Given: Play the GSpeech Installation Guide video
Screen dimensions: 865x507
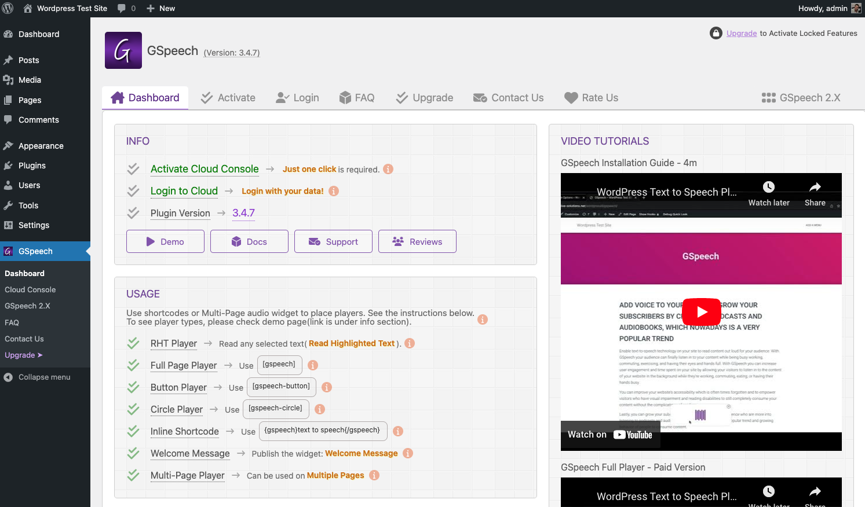Looking at the screenshot, I should click(702, 312).
